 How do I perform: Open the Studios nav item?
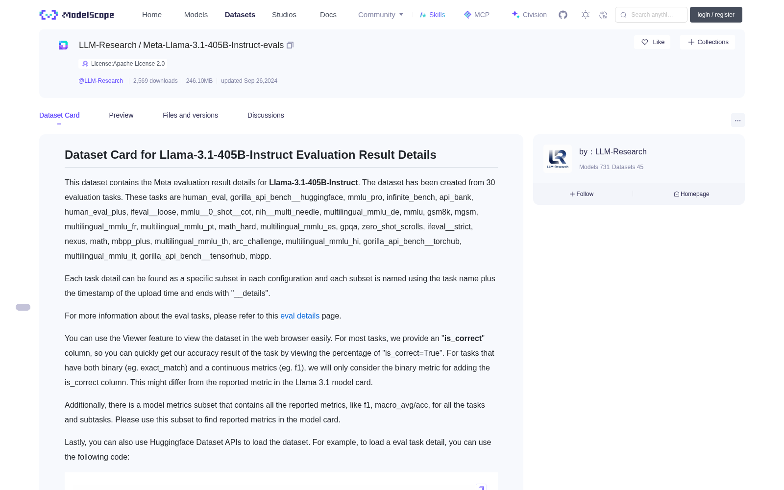(284, 15)
